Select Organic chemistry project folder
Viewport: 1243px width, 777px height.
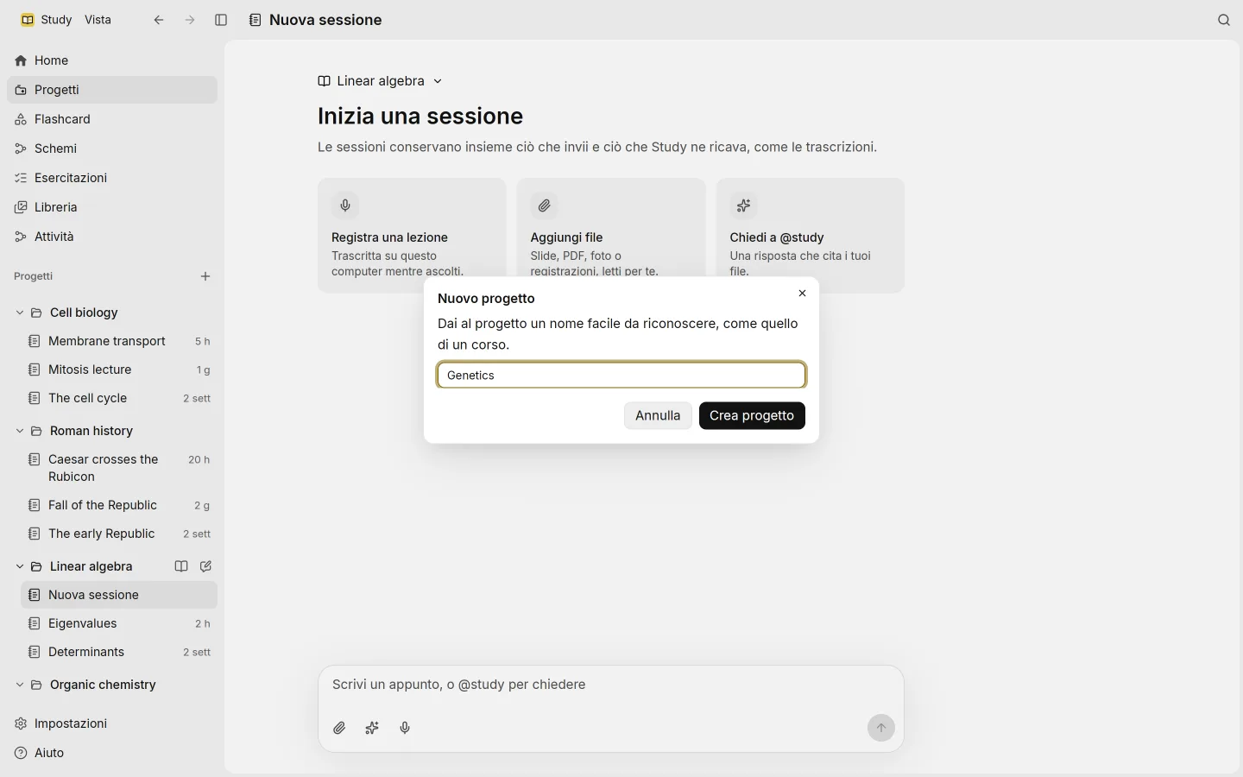pos(103,685)
